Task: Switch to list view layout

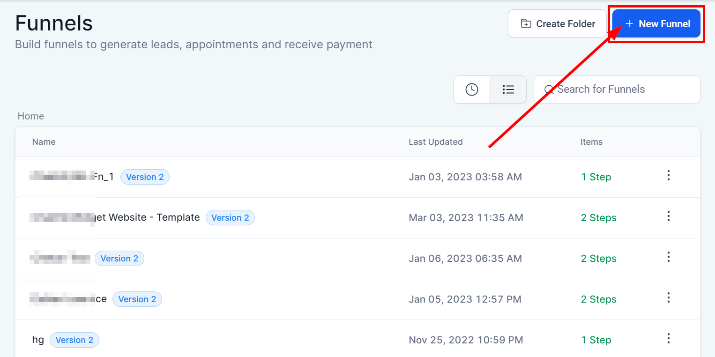Action: pyautogui.click(x=508, y=89)
